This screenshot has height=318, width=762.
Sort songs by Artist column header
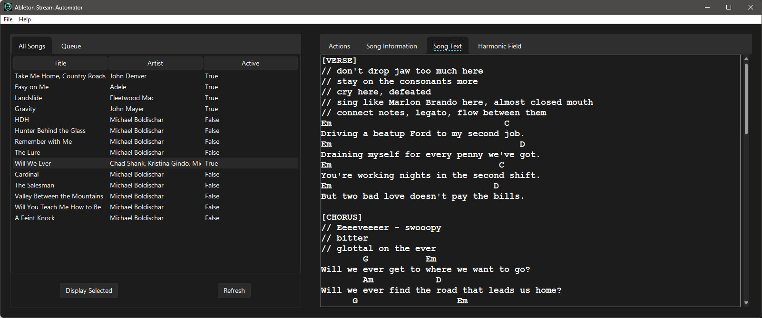point(156,63)
